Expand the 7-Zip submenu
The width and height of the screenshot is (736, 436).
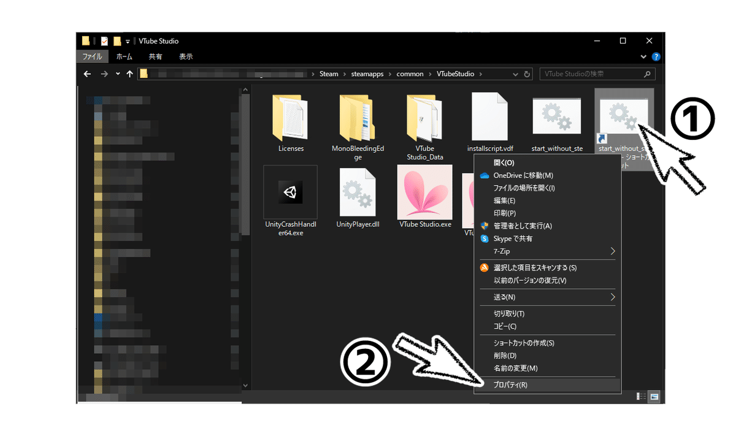612,251
